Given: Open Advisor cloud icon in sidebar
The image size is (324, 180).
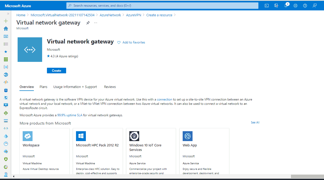Looking at the screenshot, I should click(6, 151).
